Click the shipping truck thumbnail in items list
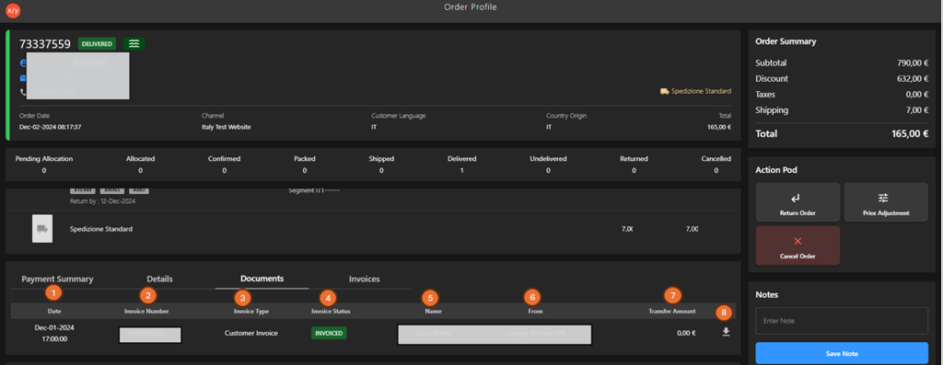 (42, 229)
